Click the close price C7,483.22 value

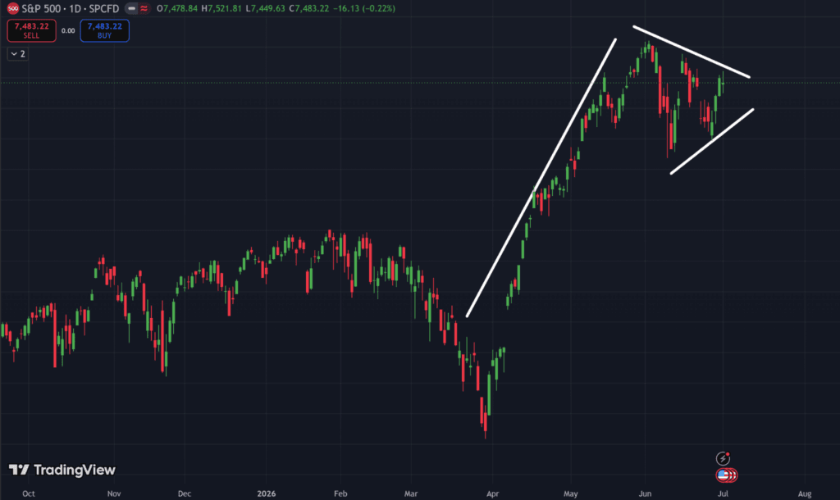[x=309, y=8]
